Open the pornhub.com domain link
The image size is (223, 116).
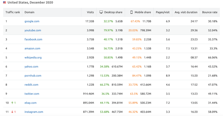tap(33, 76)
